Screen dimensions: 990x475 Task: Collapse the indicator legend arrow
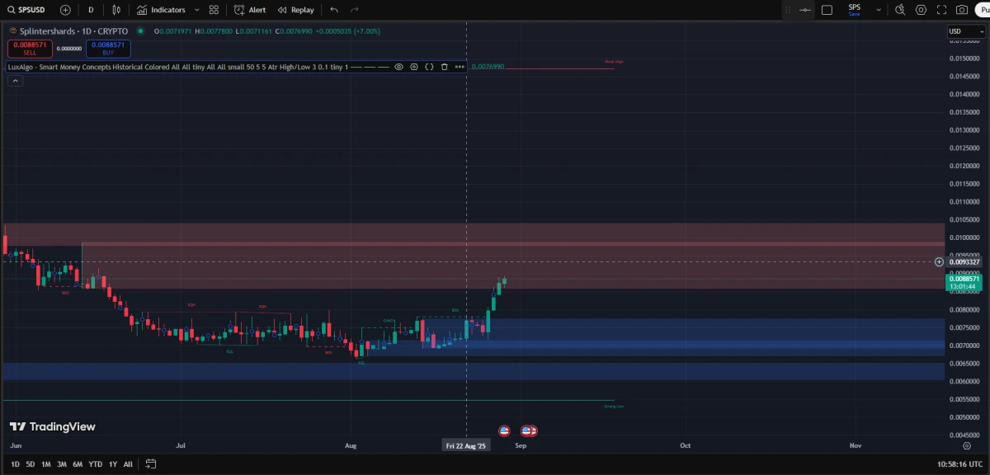15,81
